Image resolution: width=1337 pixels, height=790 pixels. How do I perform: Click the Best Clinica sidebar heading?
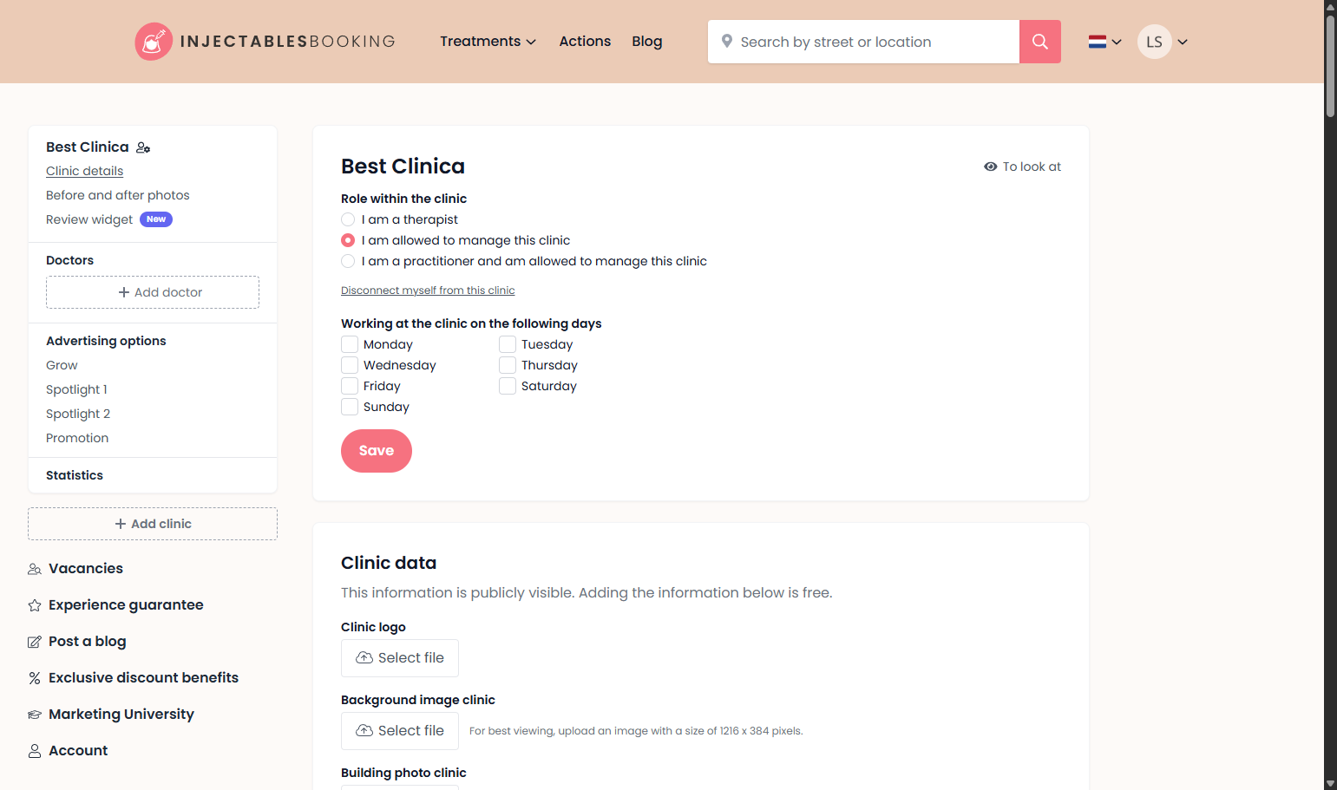coord(88,147)
